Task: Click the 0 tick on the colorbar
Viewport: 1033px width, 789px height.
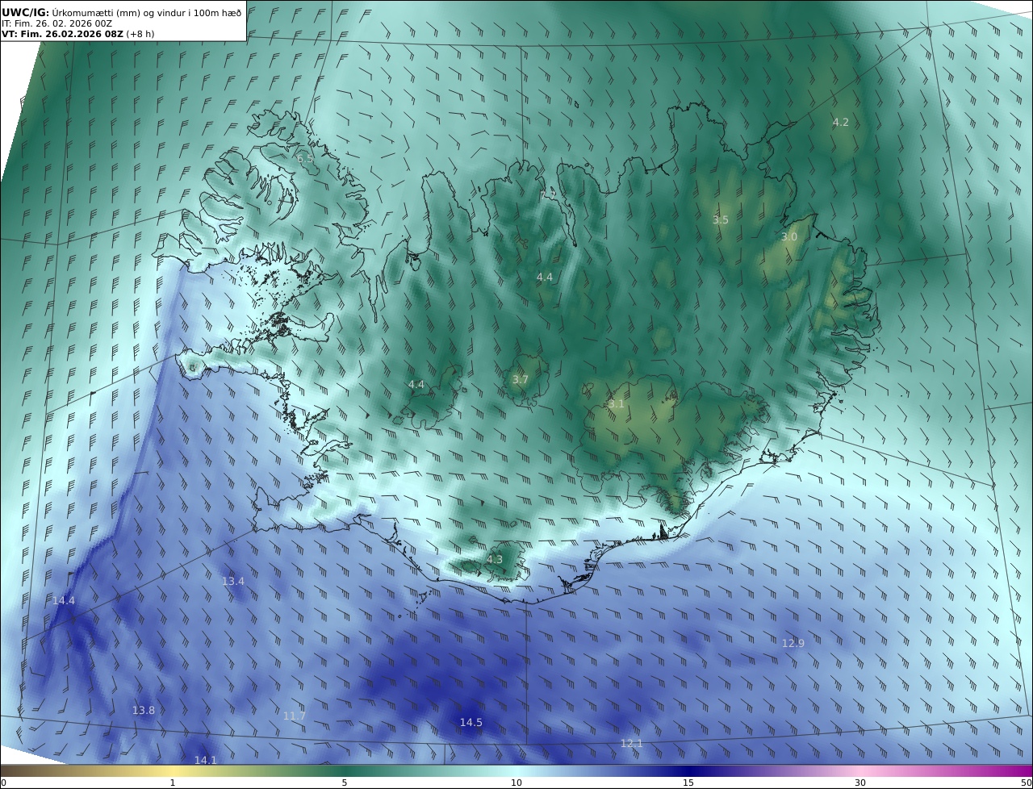Action: [3, 783]
